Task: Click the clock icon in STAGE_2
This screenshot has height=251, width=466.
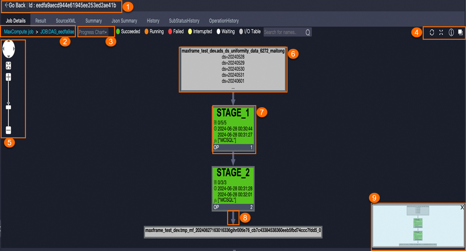Action: tap(215, 188)
